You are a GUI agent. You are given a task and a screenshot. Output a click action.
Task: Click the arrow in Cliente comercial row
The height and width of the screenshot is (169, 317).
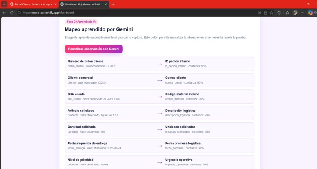160,80
